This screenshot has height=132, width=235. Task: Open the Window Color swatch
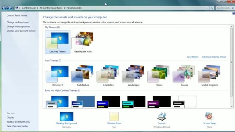[114, 117]
